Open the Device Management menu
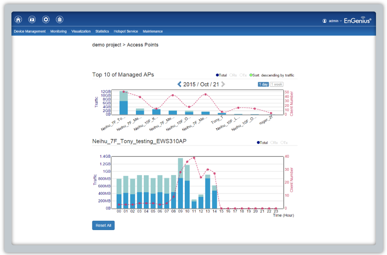The image size is (387, 255). tap(29, 31)
